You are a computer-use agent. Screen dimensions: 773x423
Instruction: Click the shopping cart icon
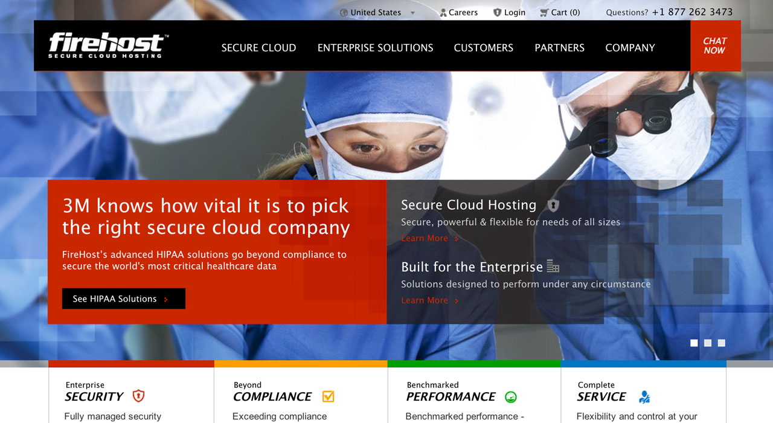[x=544, y=12]
